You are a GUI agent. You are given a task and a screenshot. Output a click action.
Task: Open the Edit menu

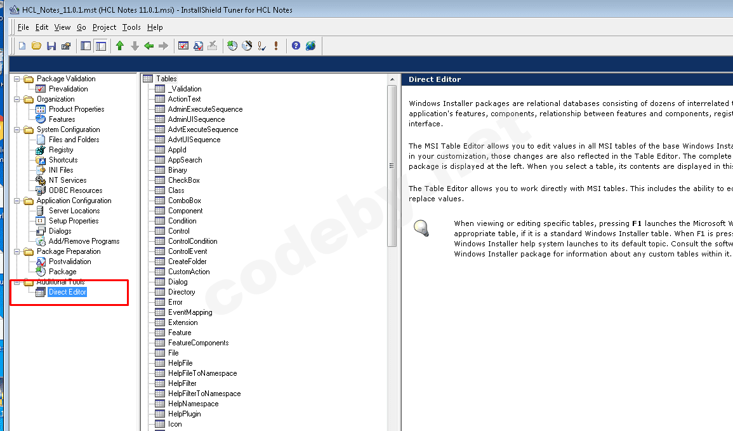tap(42, 27)
